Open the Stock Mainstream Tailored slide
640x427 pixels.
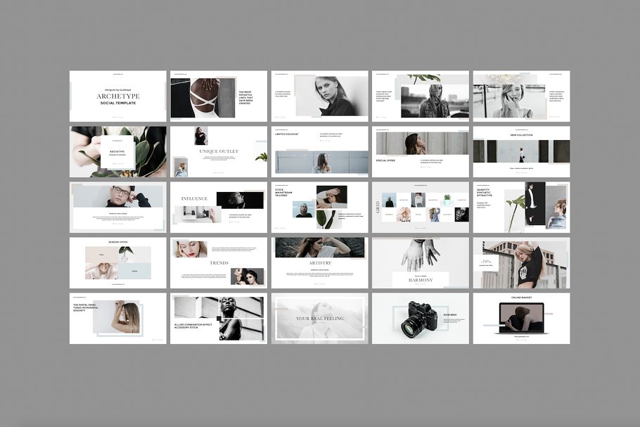tap(319, 207)
